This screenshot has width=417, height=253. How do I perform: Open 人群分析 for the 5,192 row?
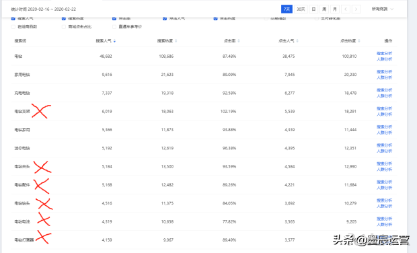384,151
